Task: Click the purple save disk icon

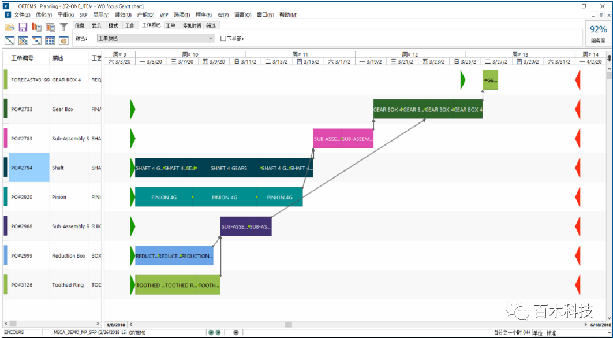Action: 23,27
